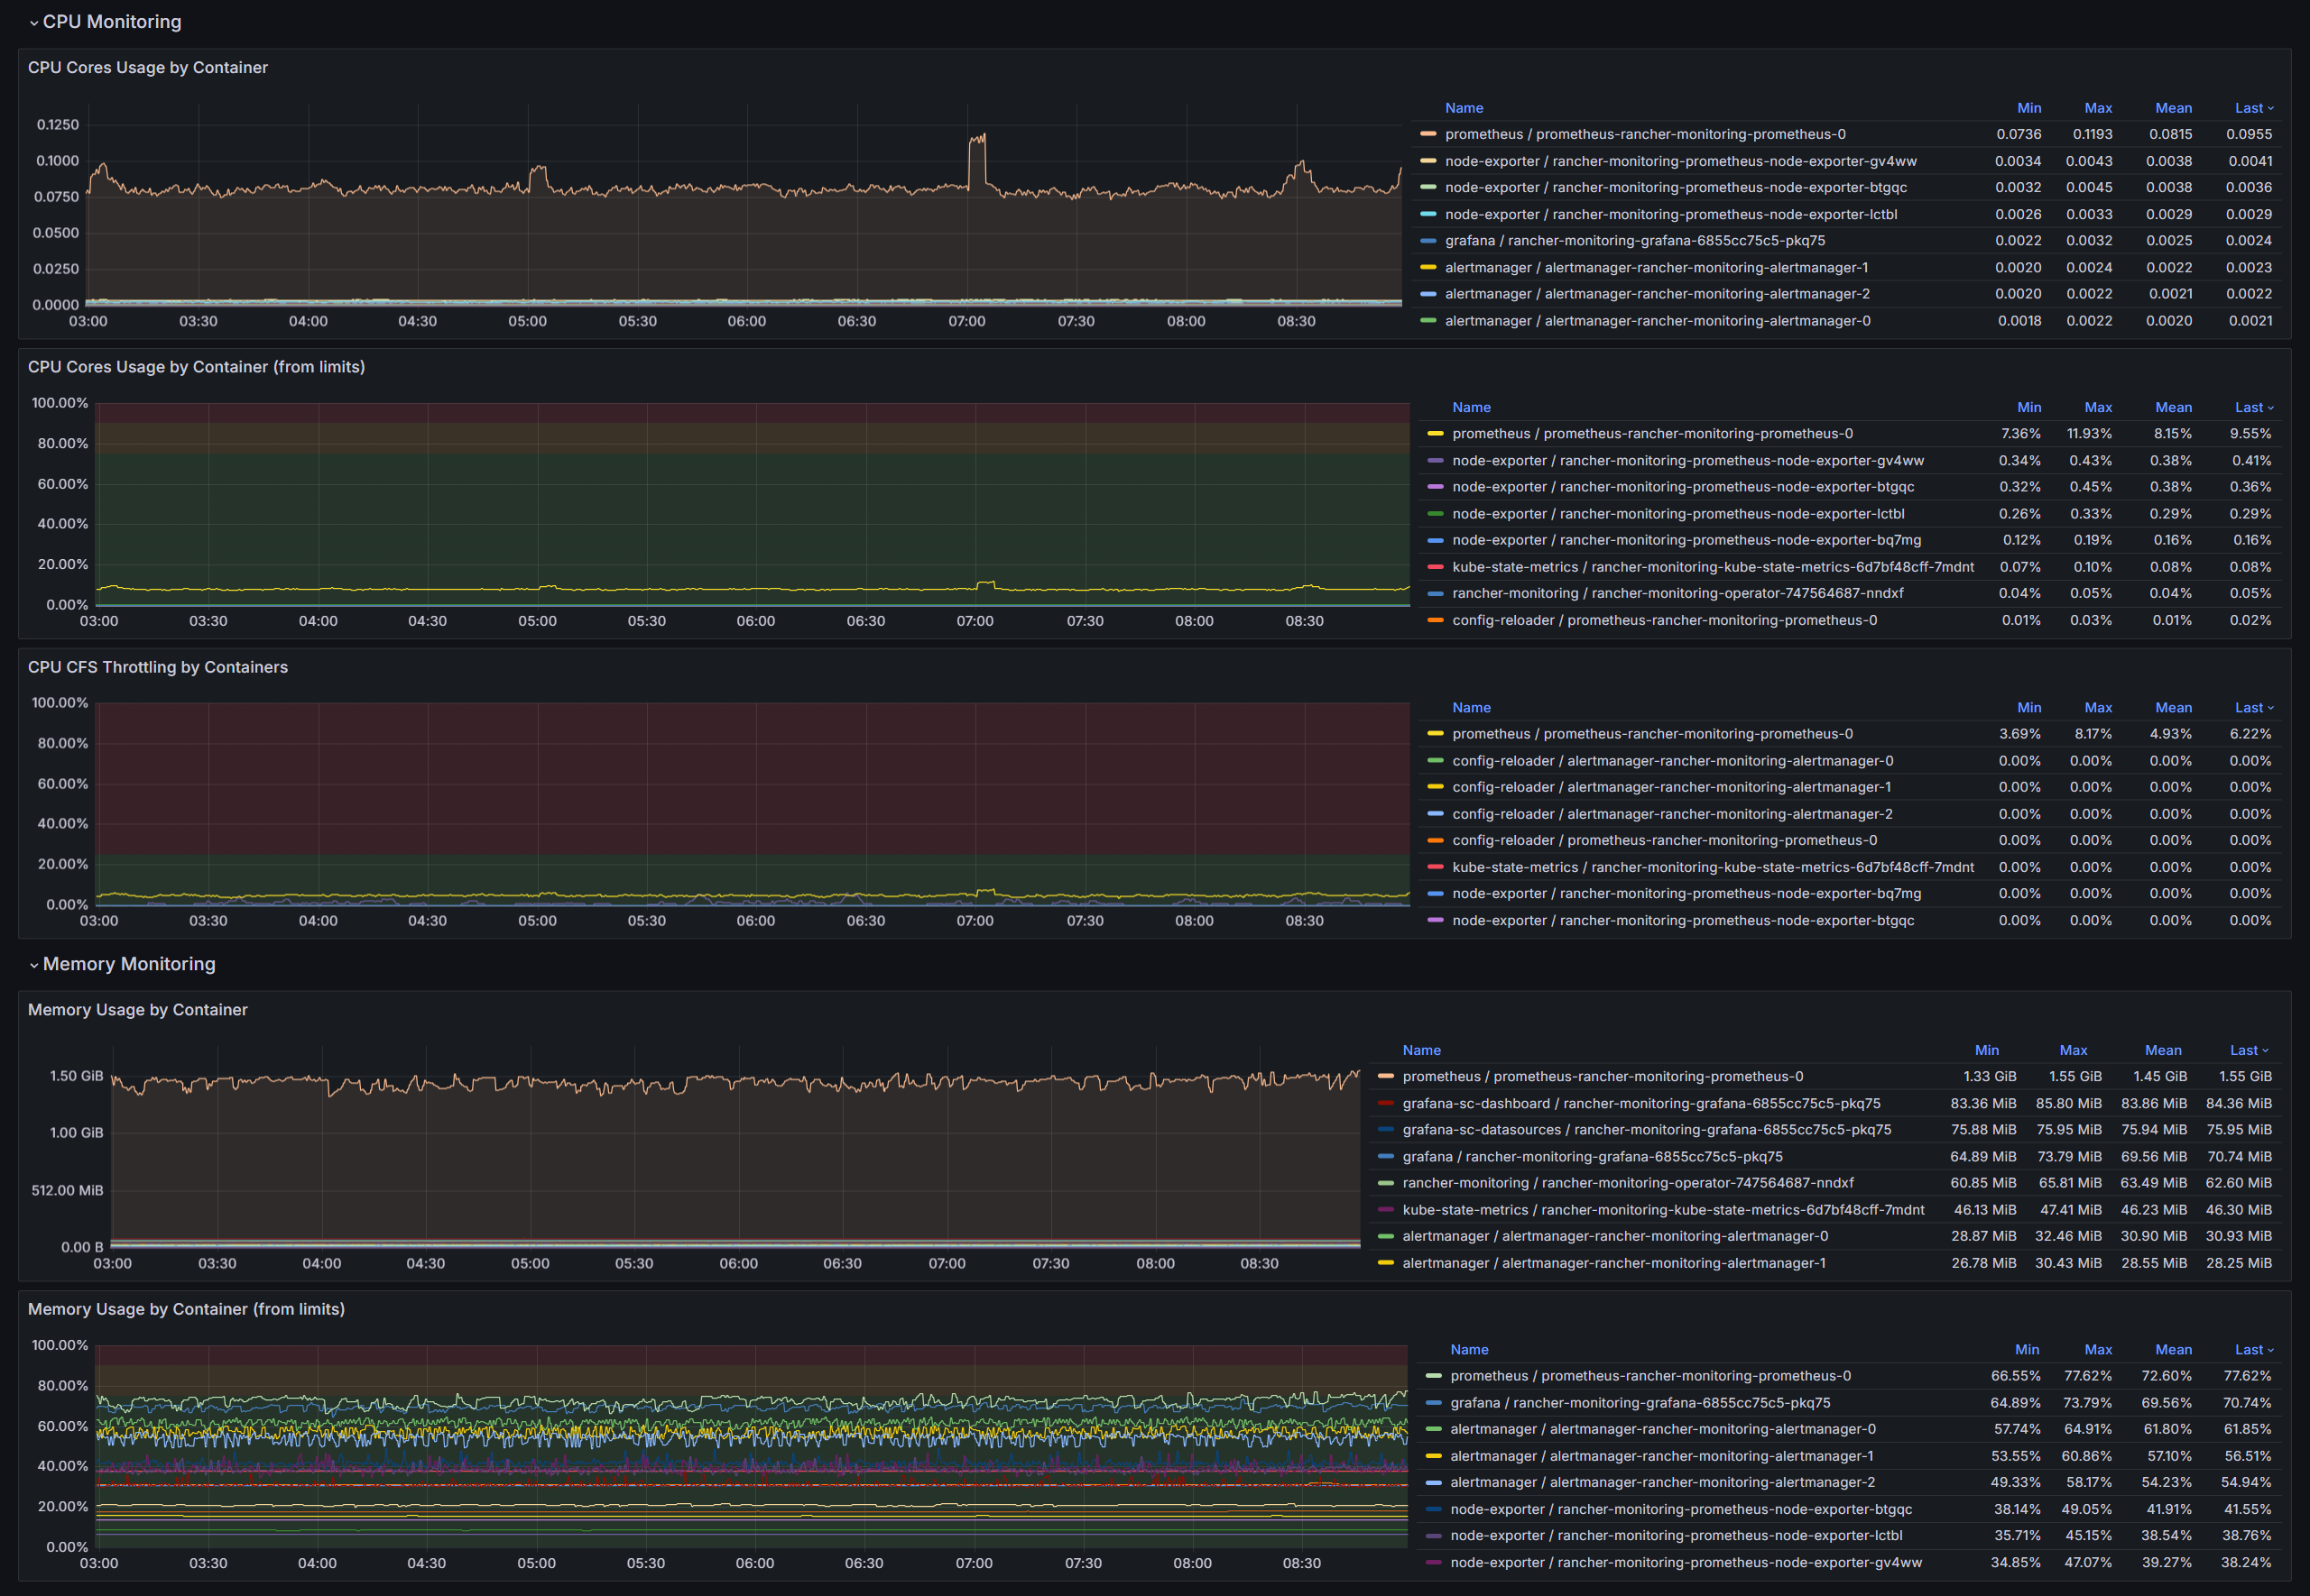Open CPU Cores Usage by Container (from limits) title
The image size is (2310, 1596).
point(196,367)
